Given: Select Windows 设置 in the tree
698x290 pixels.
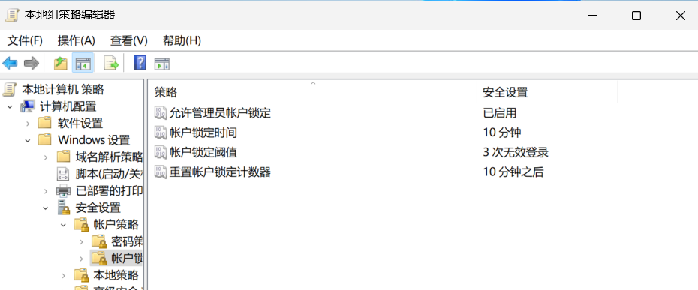Looking at the screenshot, I should tap(94, 140).
